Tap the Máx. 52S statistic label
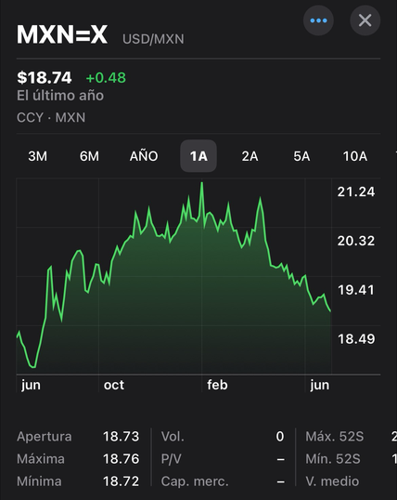Screen dimensions: 397x500 click(335, 436)
